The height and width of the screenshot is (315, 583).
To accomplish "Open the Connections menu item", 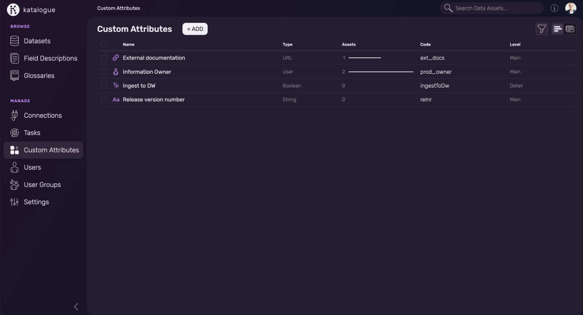I will coord(43,115).
